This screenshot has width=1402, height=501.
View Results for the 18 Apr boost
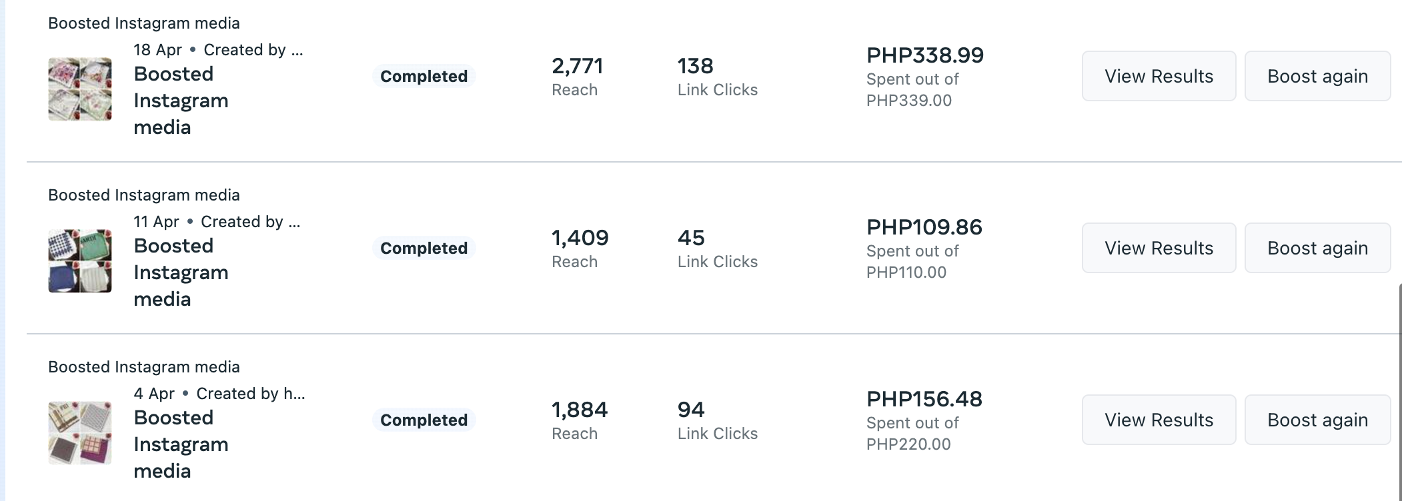(1159, 76)
